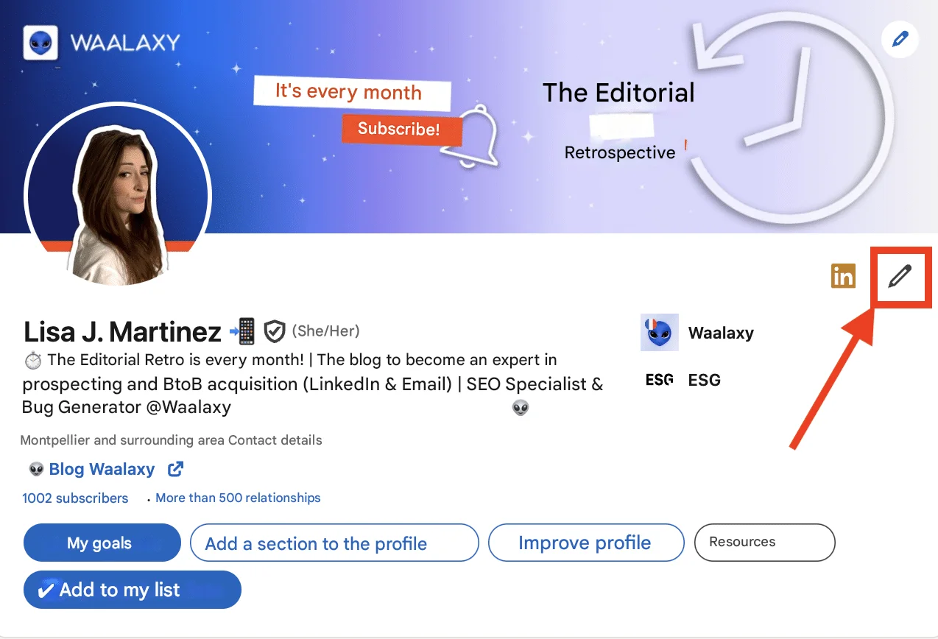
Task: Open the Blog Waalaxy link
Action: (x=102, y=469)
